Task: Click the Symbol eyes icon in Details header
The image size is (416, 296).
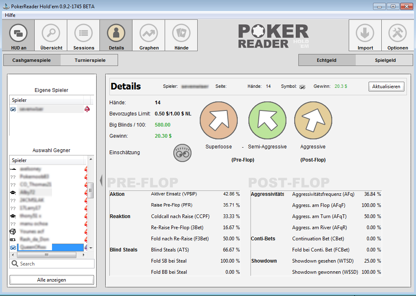Action: (302, 87)
